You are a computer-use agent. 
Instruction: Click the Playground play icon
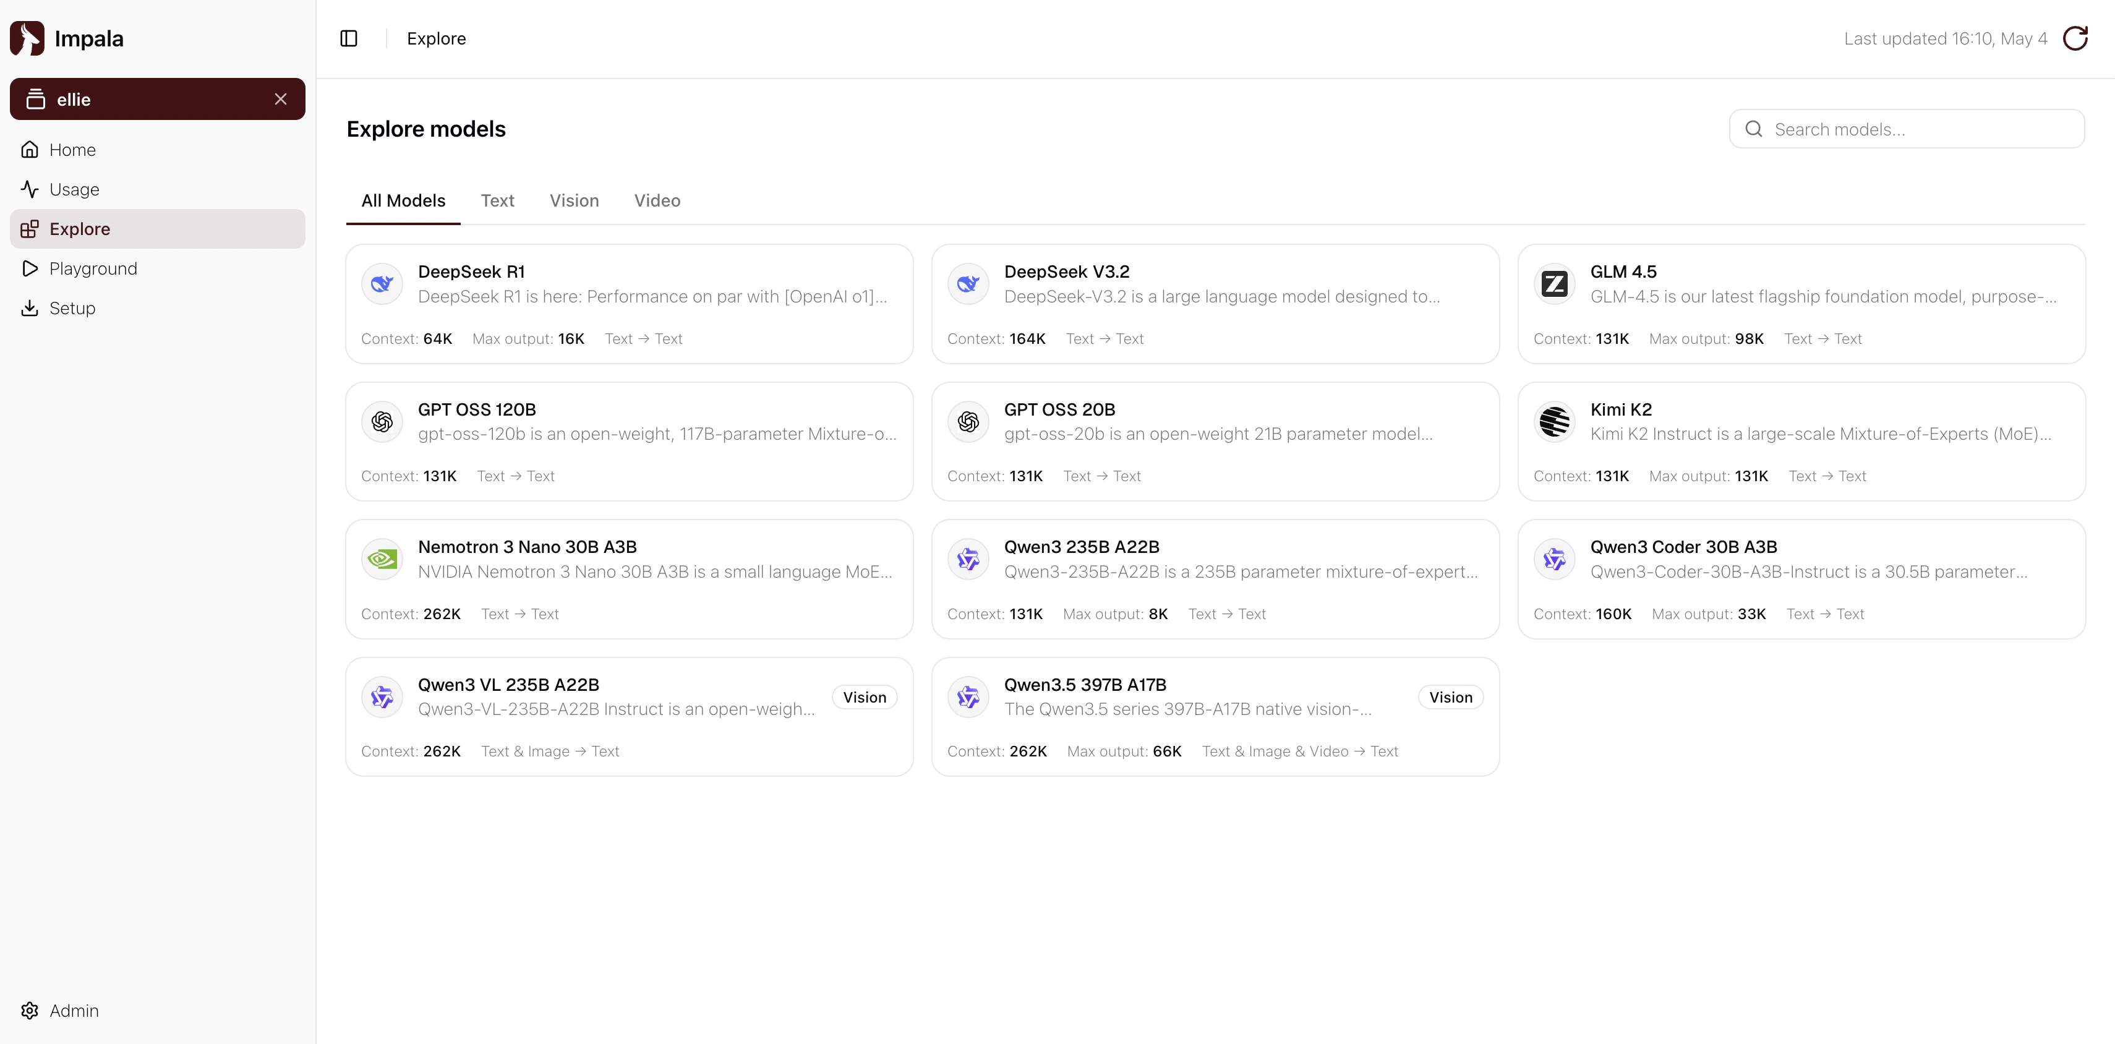tap(30, 268)
